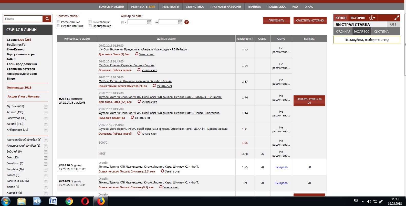Select the СИСТЕМА bet type tab
406x206 pixels.
381,31
